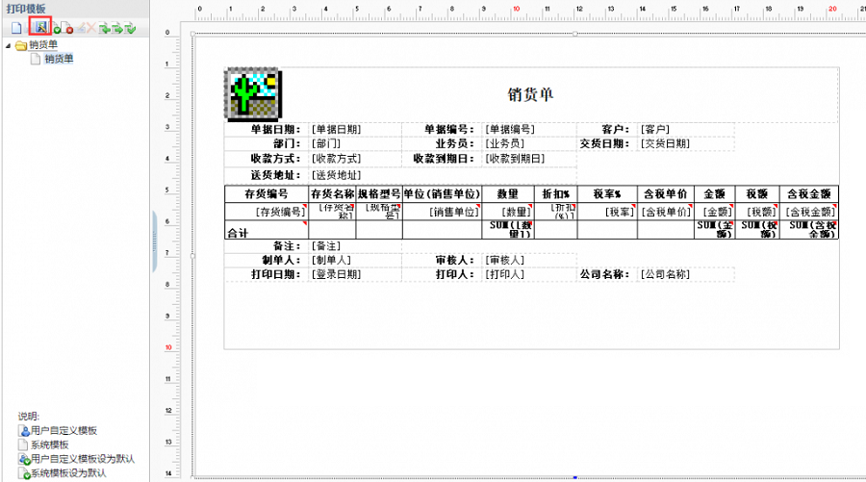The width and height of the screenshot is (866, 482).
Task: Select the 含税单价 column header
Action: coord(666,194)
